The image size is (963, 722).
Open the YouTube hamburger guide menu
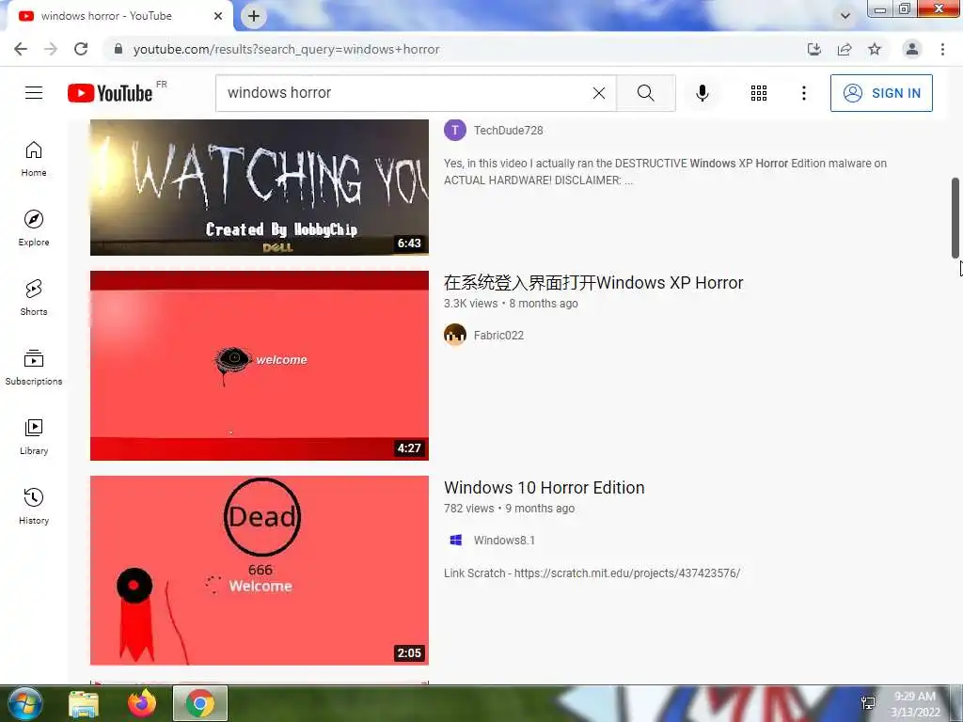[x=34, y=93]
